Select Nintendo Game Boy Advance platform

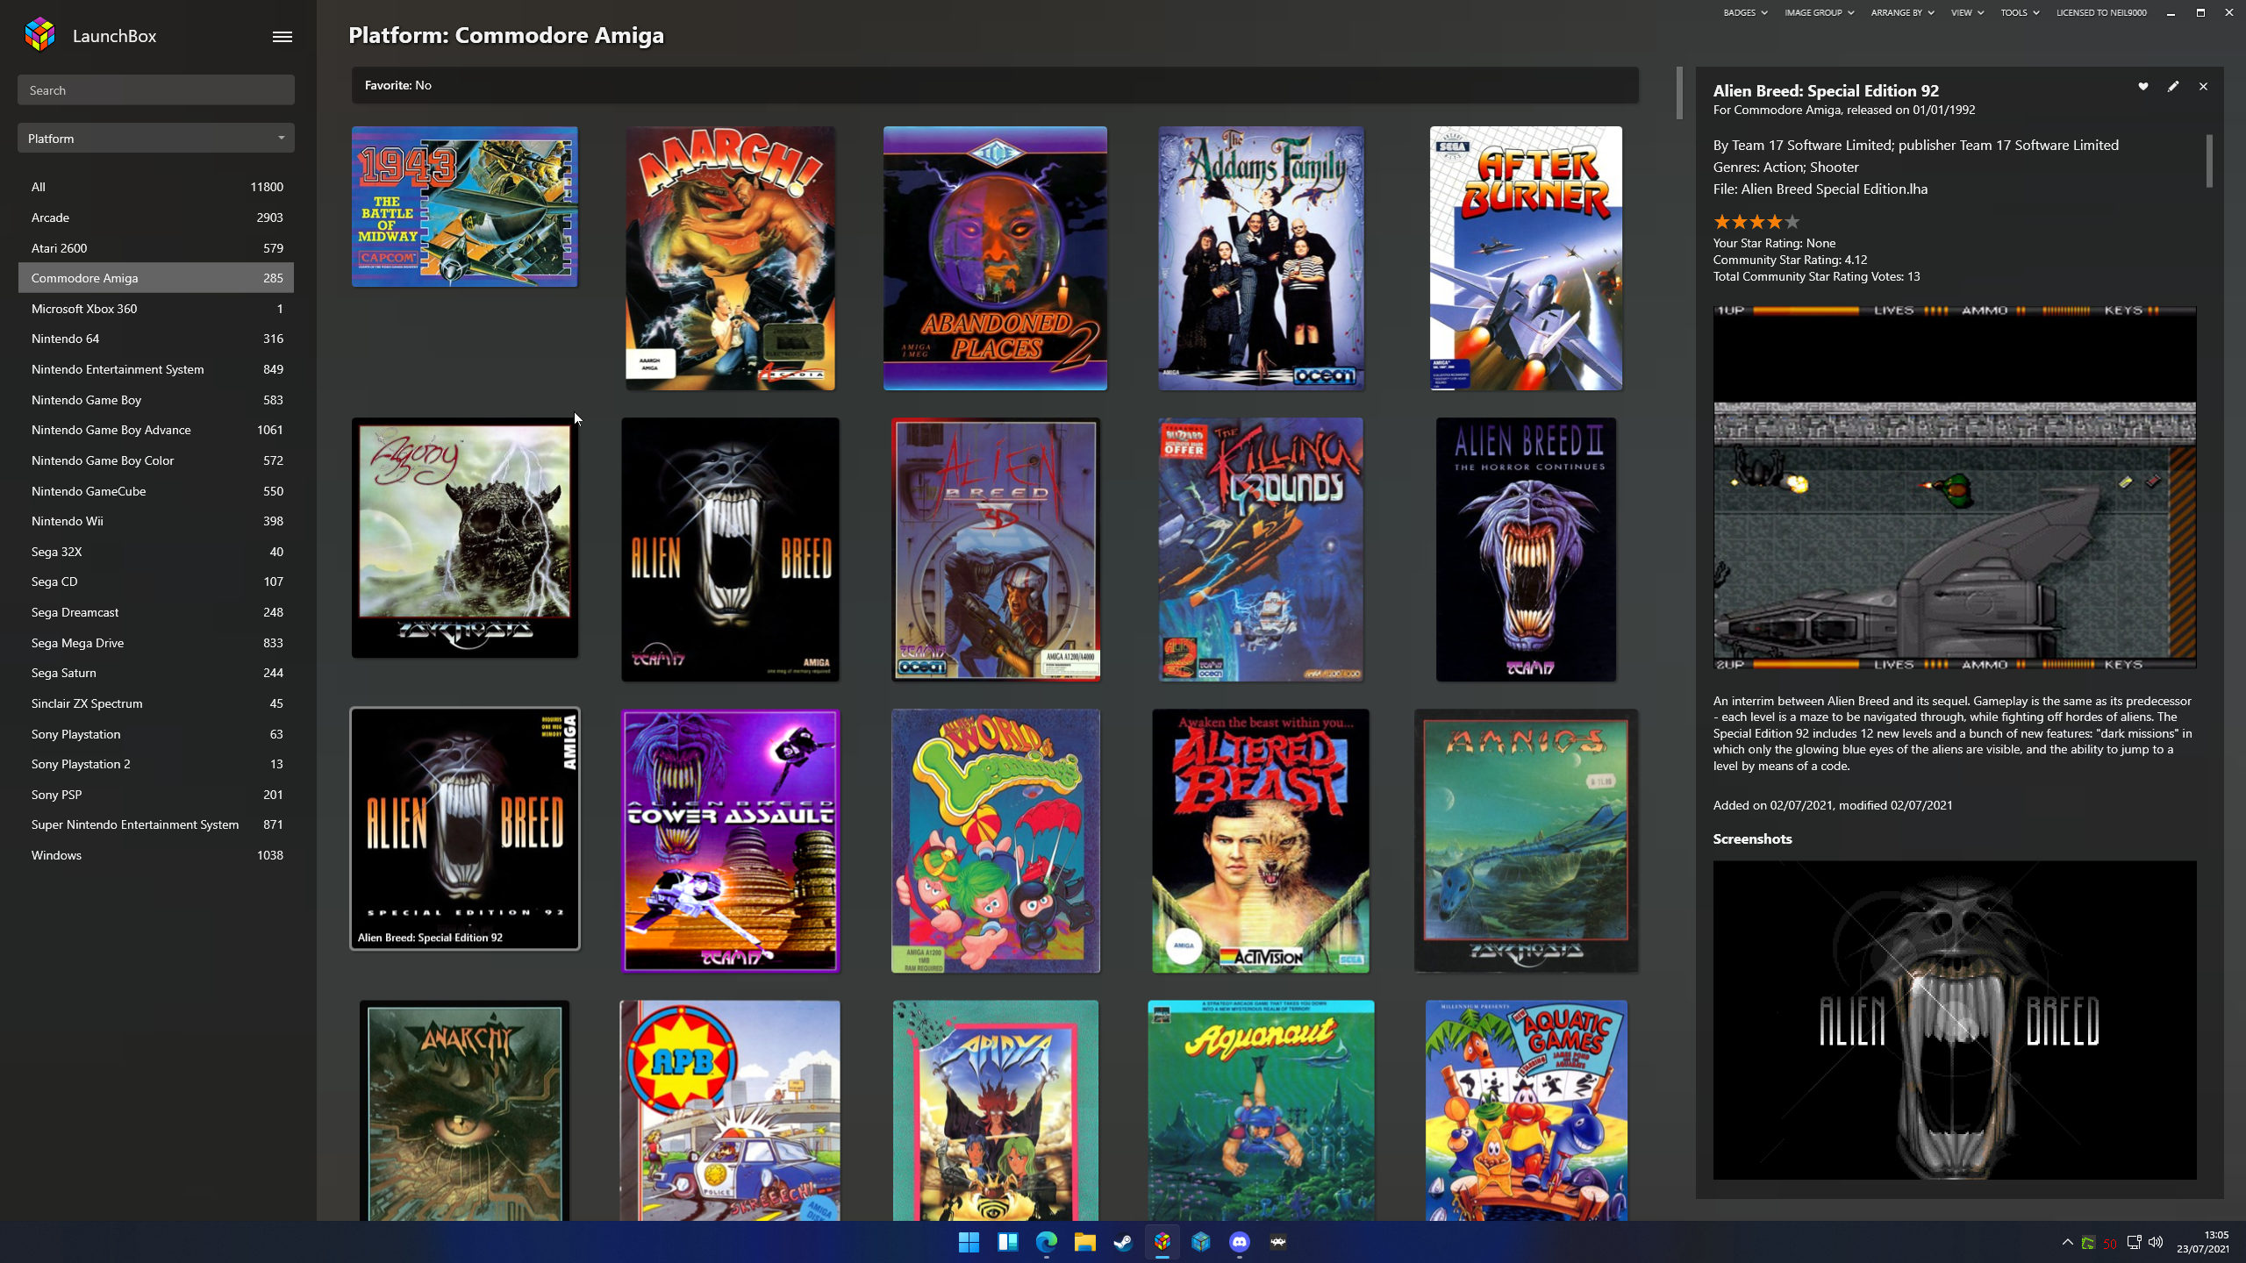point(156,430)
